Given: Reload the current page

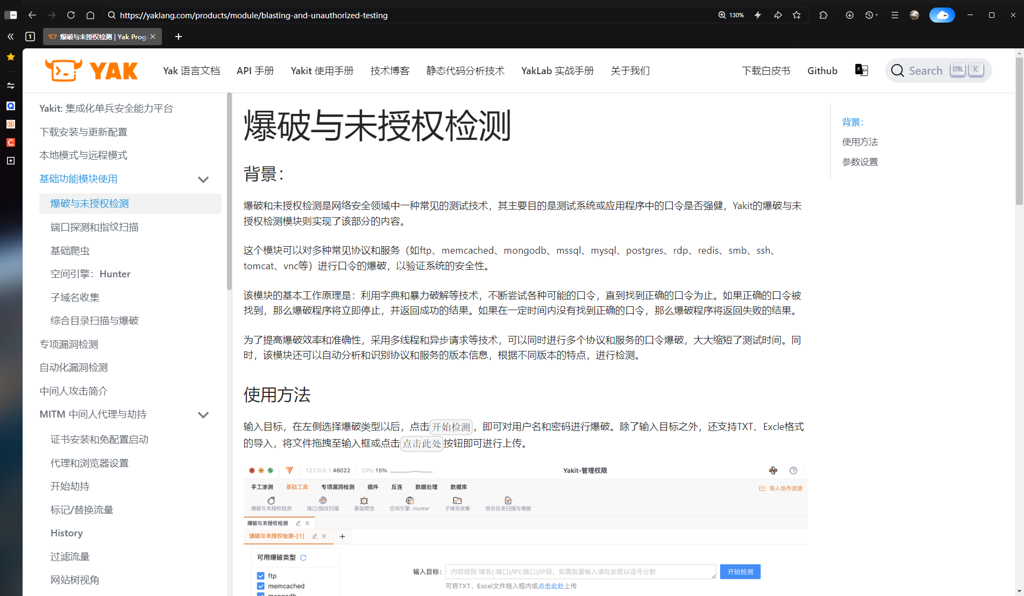Looking at the screenshot, I should click(x=71, y=15).
